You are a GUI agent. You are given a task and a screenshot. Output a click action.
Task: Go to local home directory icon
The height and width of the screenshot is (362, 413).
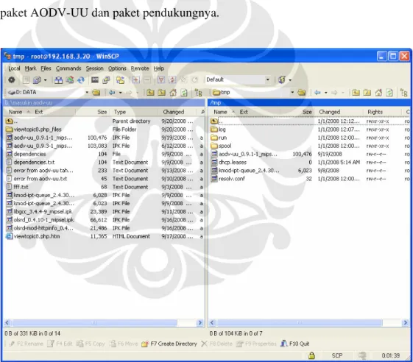(x=173, y=93)
